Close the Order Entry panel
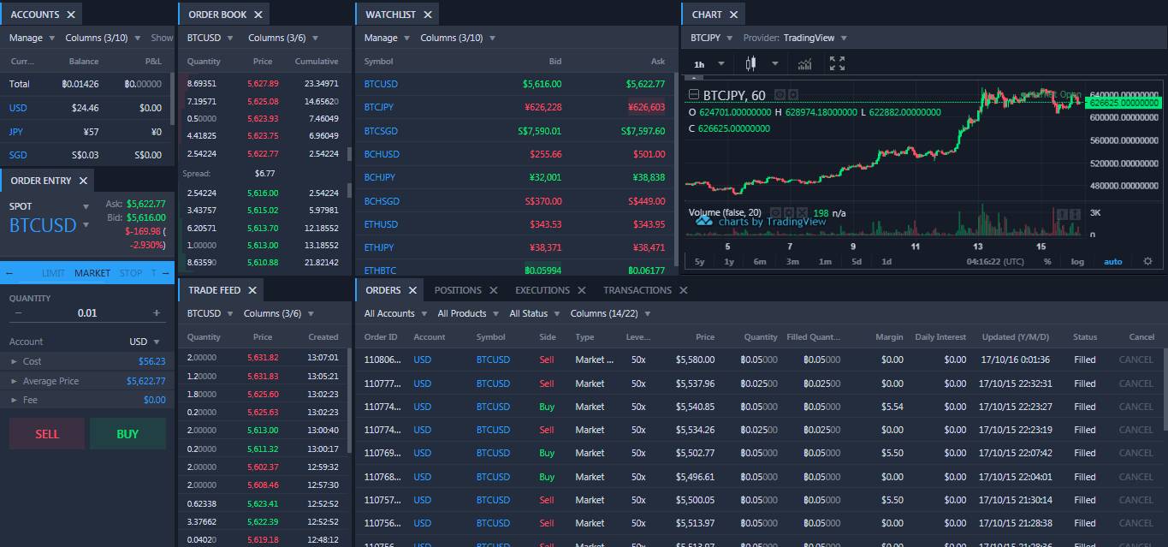 (x=83, y=181)
